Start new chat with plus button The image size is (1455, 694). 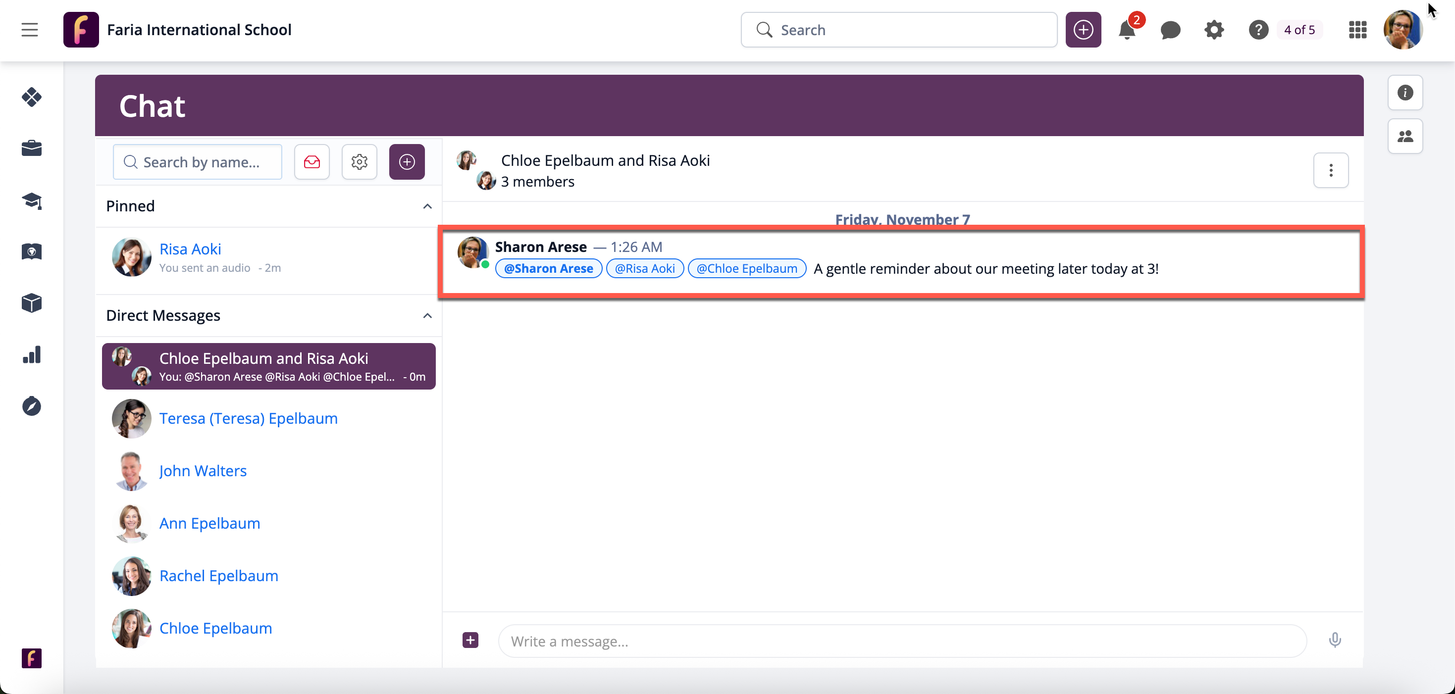[407, 162]
